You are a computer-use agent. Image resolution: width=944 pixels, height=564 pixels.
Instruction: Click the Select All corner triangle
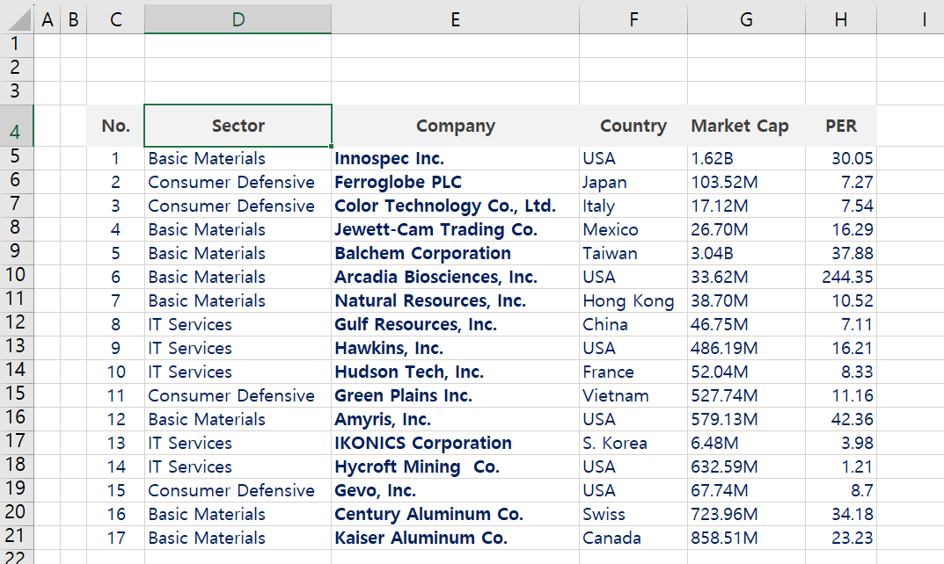click(x=18, y=18)
